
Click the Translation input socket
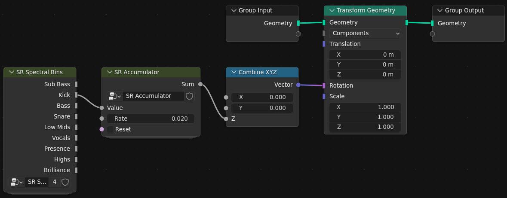(324, 44)
